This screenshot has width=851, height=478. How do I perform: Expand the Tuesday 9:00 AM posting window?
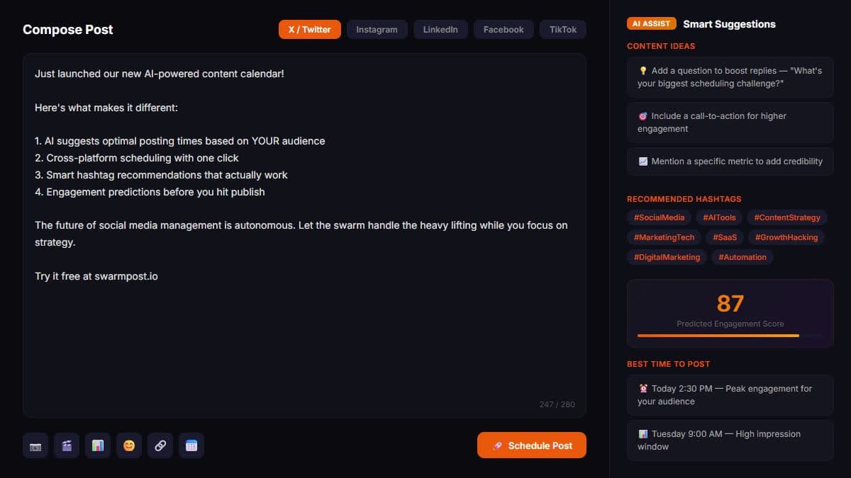click(x=730, y=440)
